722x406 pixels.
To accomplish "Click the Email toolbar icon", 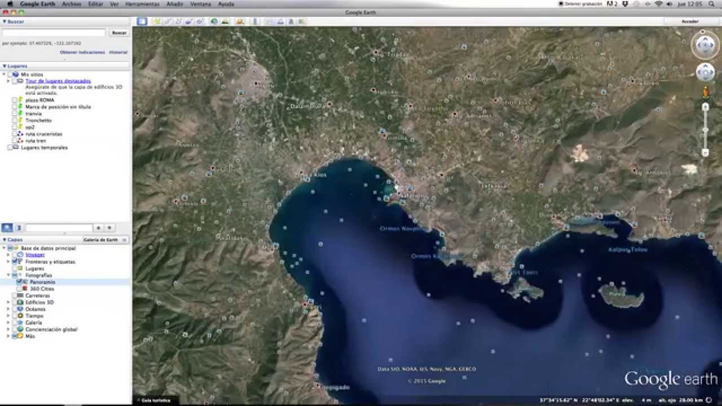I will pyautogui.click(x=269, y=21).
